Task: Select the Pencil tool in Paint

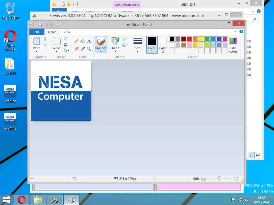Action: (x=76, y=41)
